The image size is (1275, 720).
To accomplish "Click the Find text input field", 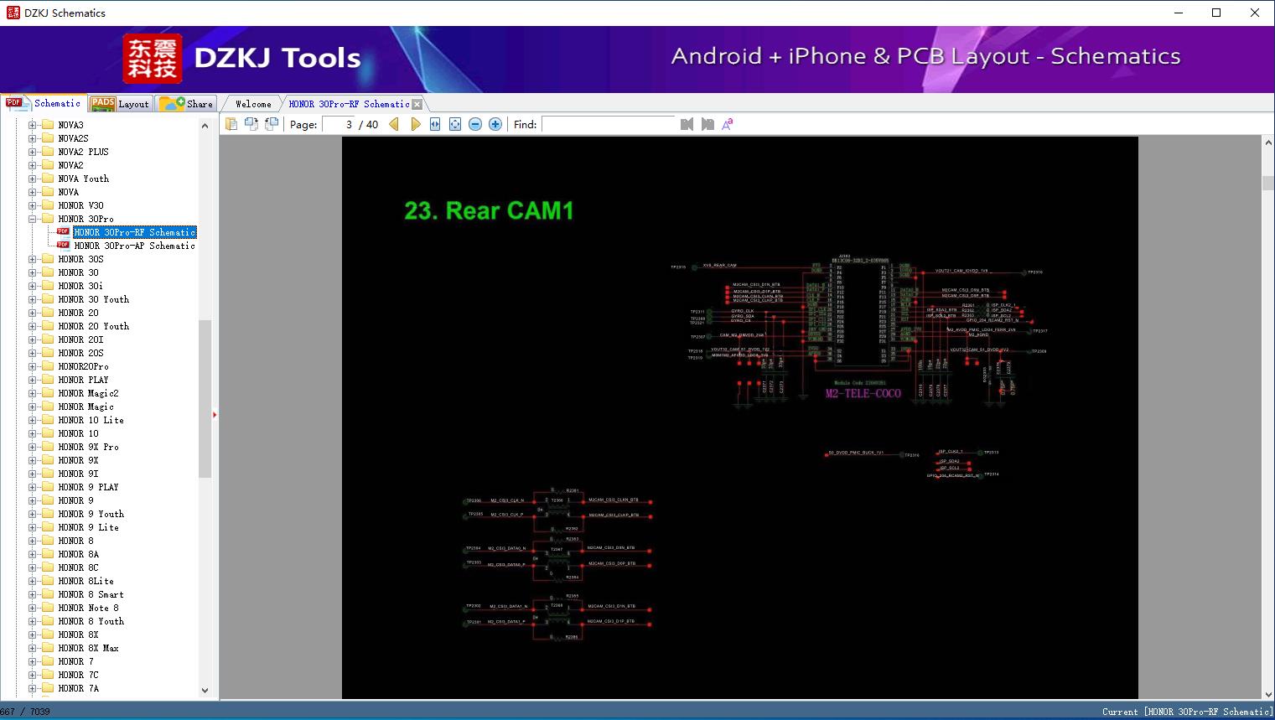I will pos(608,124).
